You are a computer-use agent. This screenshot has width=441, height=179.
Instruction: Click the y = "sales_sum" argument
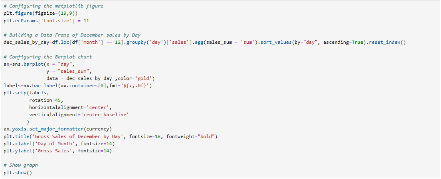pos(69,72)
